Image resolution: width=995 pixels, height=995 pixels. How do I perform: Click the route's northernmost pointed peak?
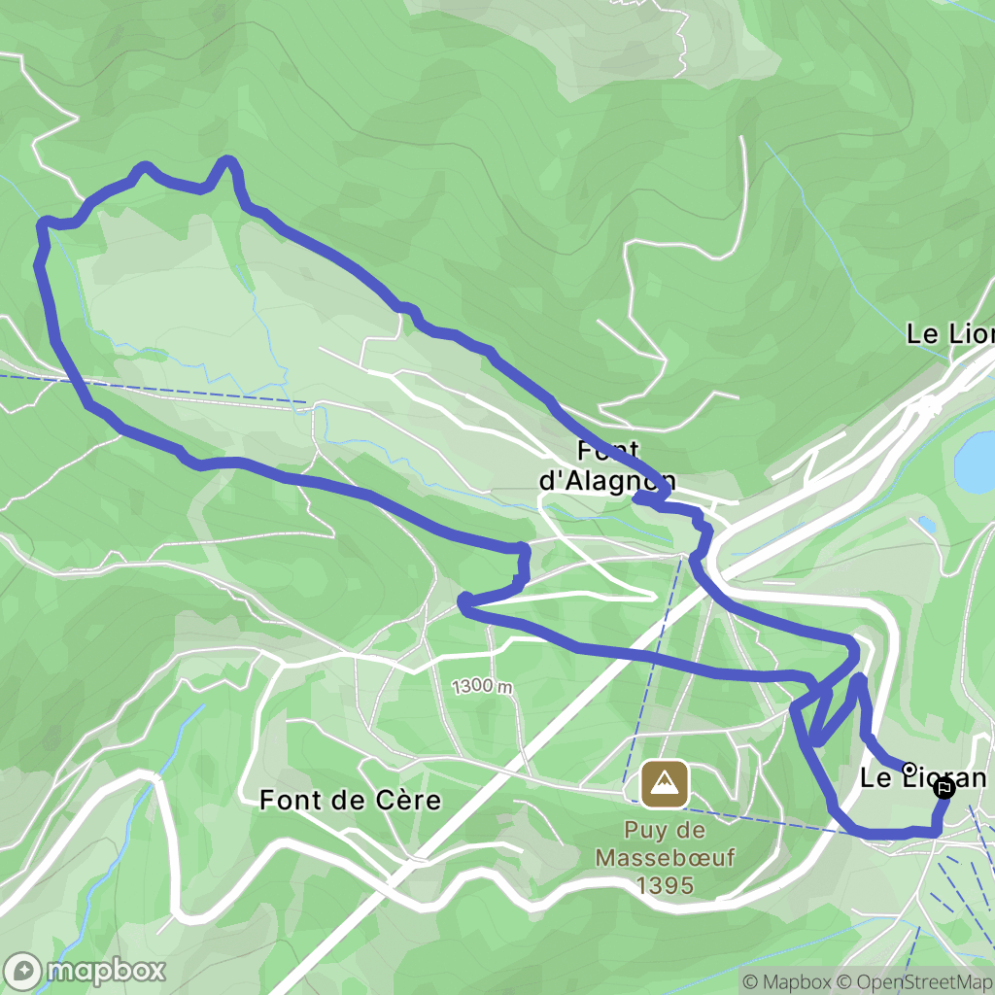click(x=227, y=160)
